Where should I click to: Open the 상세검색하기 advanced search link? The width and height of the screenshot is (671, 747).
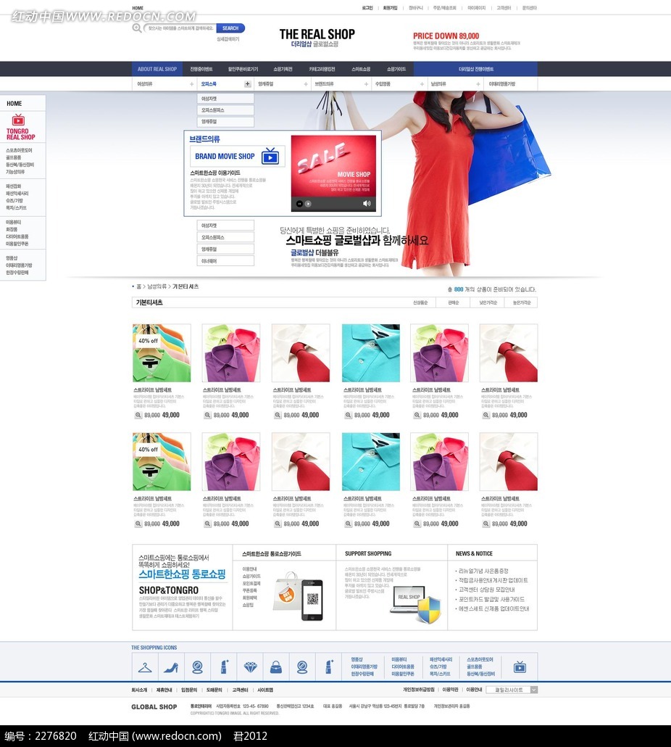click(x=228, y=39)
